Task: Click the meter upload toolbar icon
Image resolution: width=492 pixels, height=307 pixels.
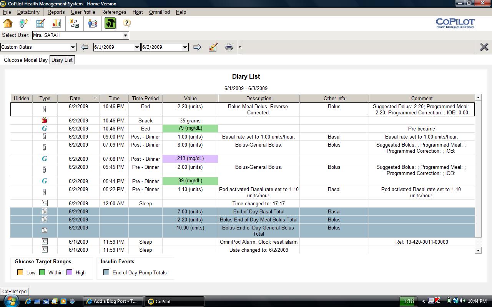Action: 24,23
